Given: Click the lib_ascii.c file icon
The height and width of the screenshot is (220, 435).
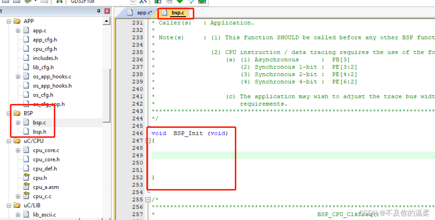Looking at the screenshot, I should tap(26, 214).
